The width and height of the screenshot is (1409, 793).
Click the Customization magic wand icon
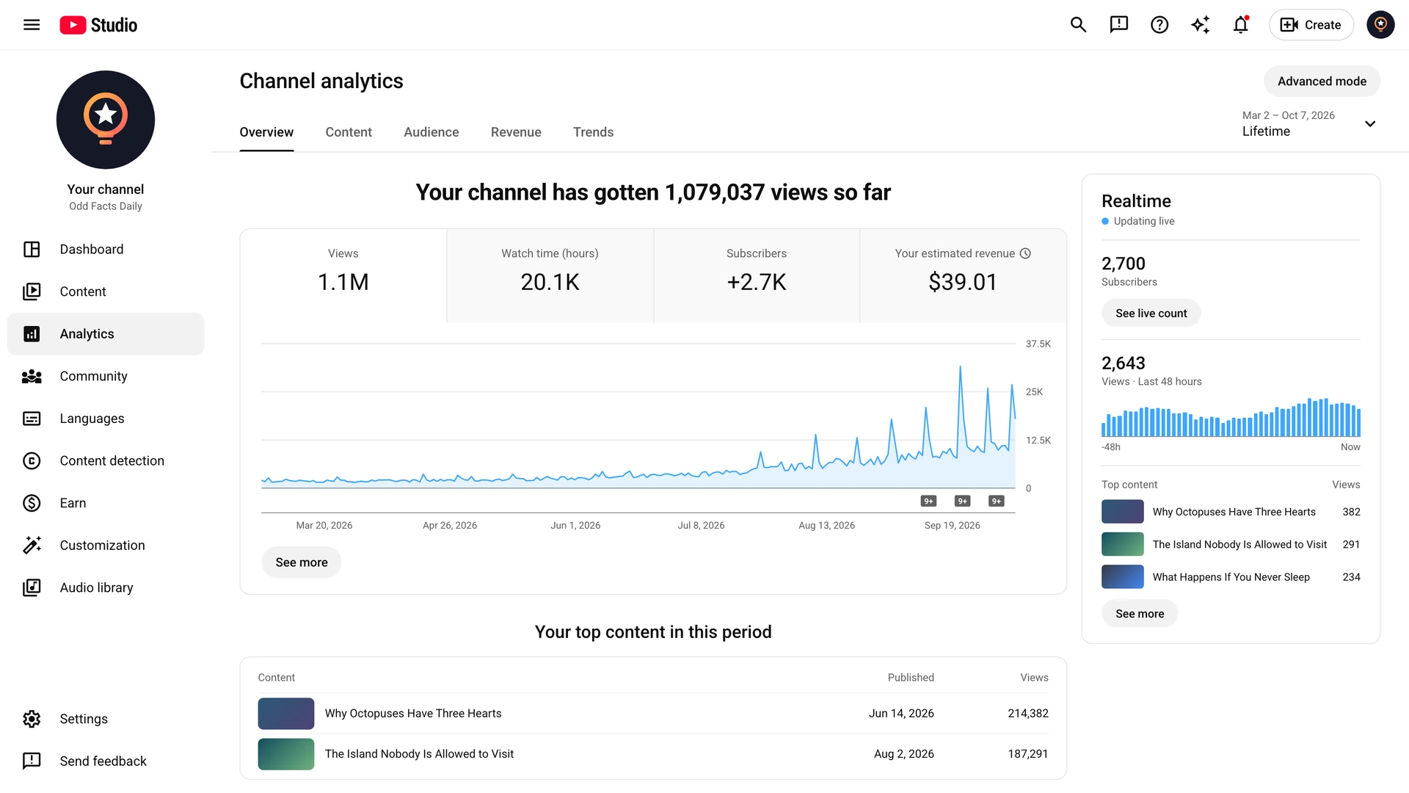point(32,546)
